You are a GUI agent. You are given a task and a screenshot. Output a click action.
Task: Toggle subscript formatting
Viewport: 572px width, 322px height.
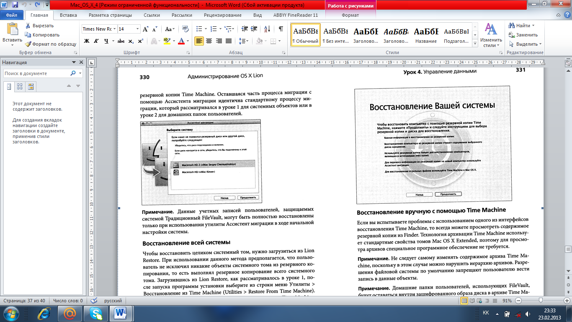coord(131,41)
